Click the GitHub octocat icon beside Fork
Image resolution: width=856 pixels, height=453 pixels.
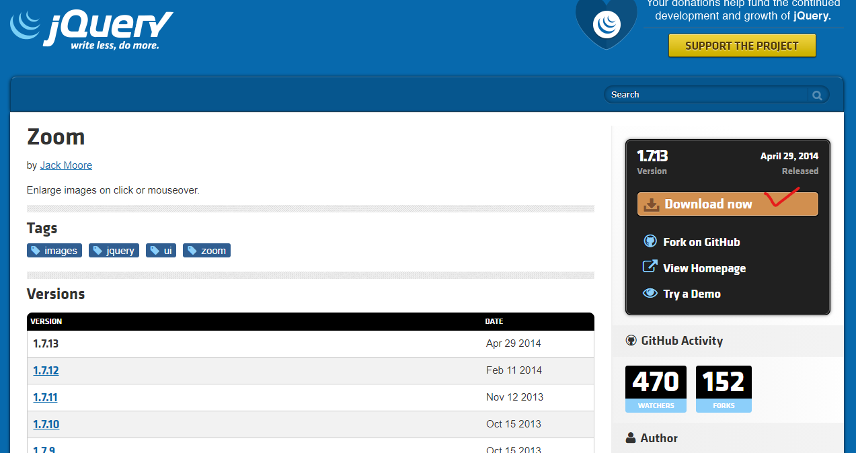[650, 241]
